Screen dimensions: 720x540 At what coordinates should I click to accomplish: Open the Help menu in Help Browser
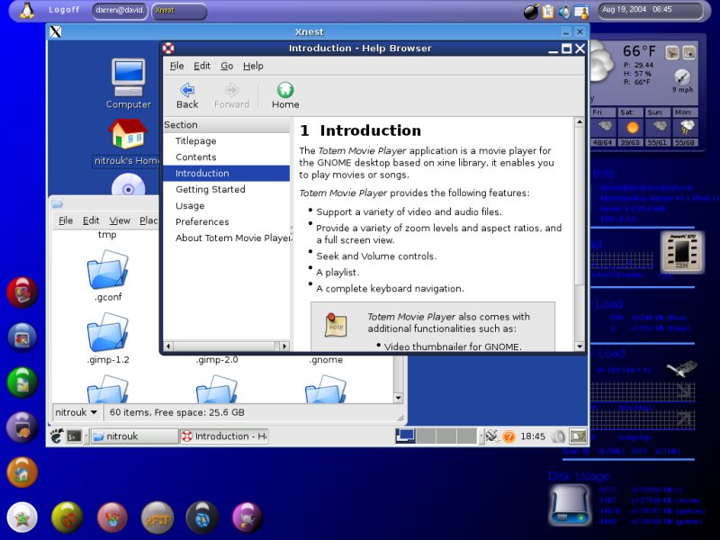(253, 66)
